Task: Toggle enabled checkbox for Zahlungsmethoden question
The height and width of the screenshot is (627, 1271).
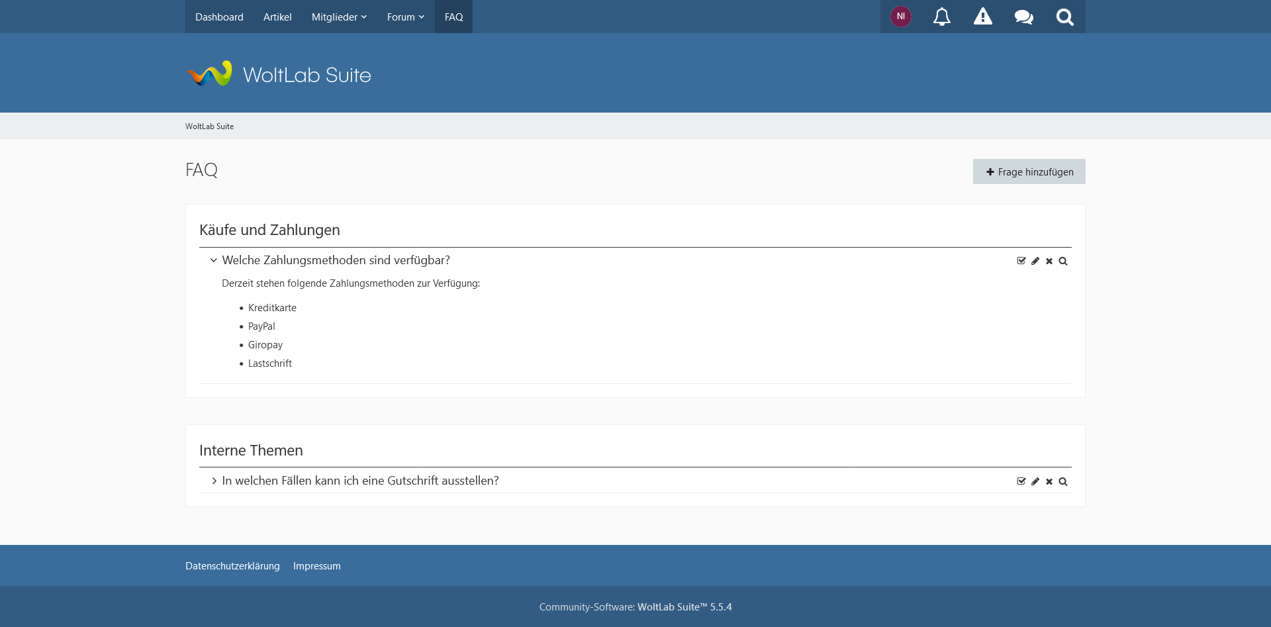Action: point(1021,261)
